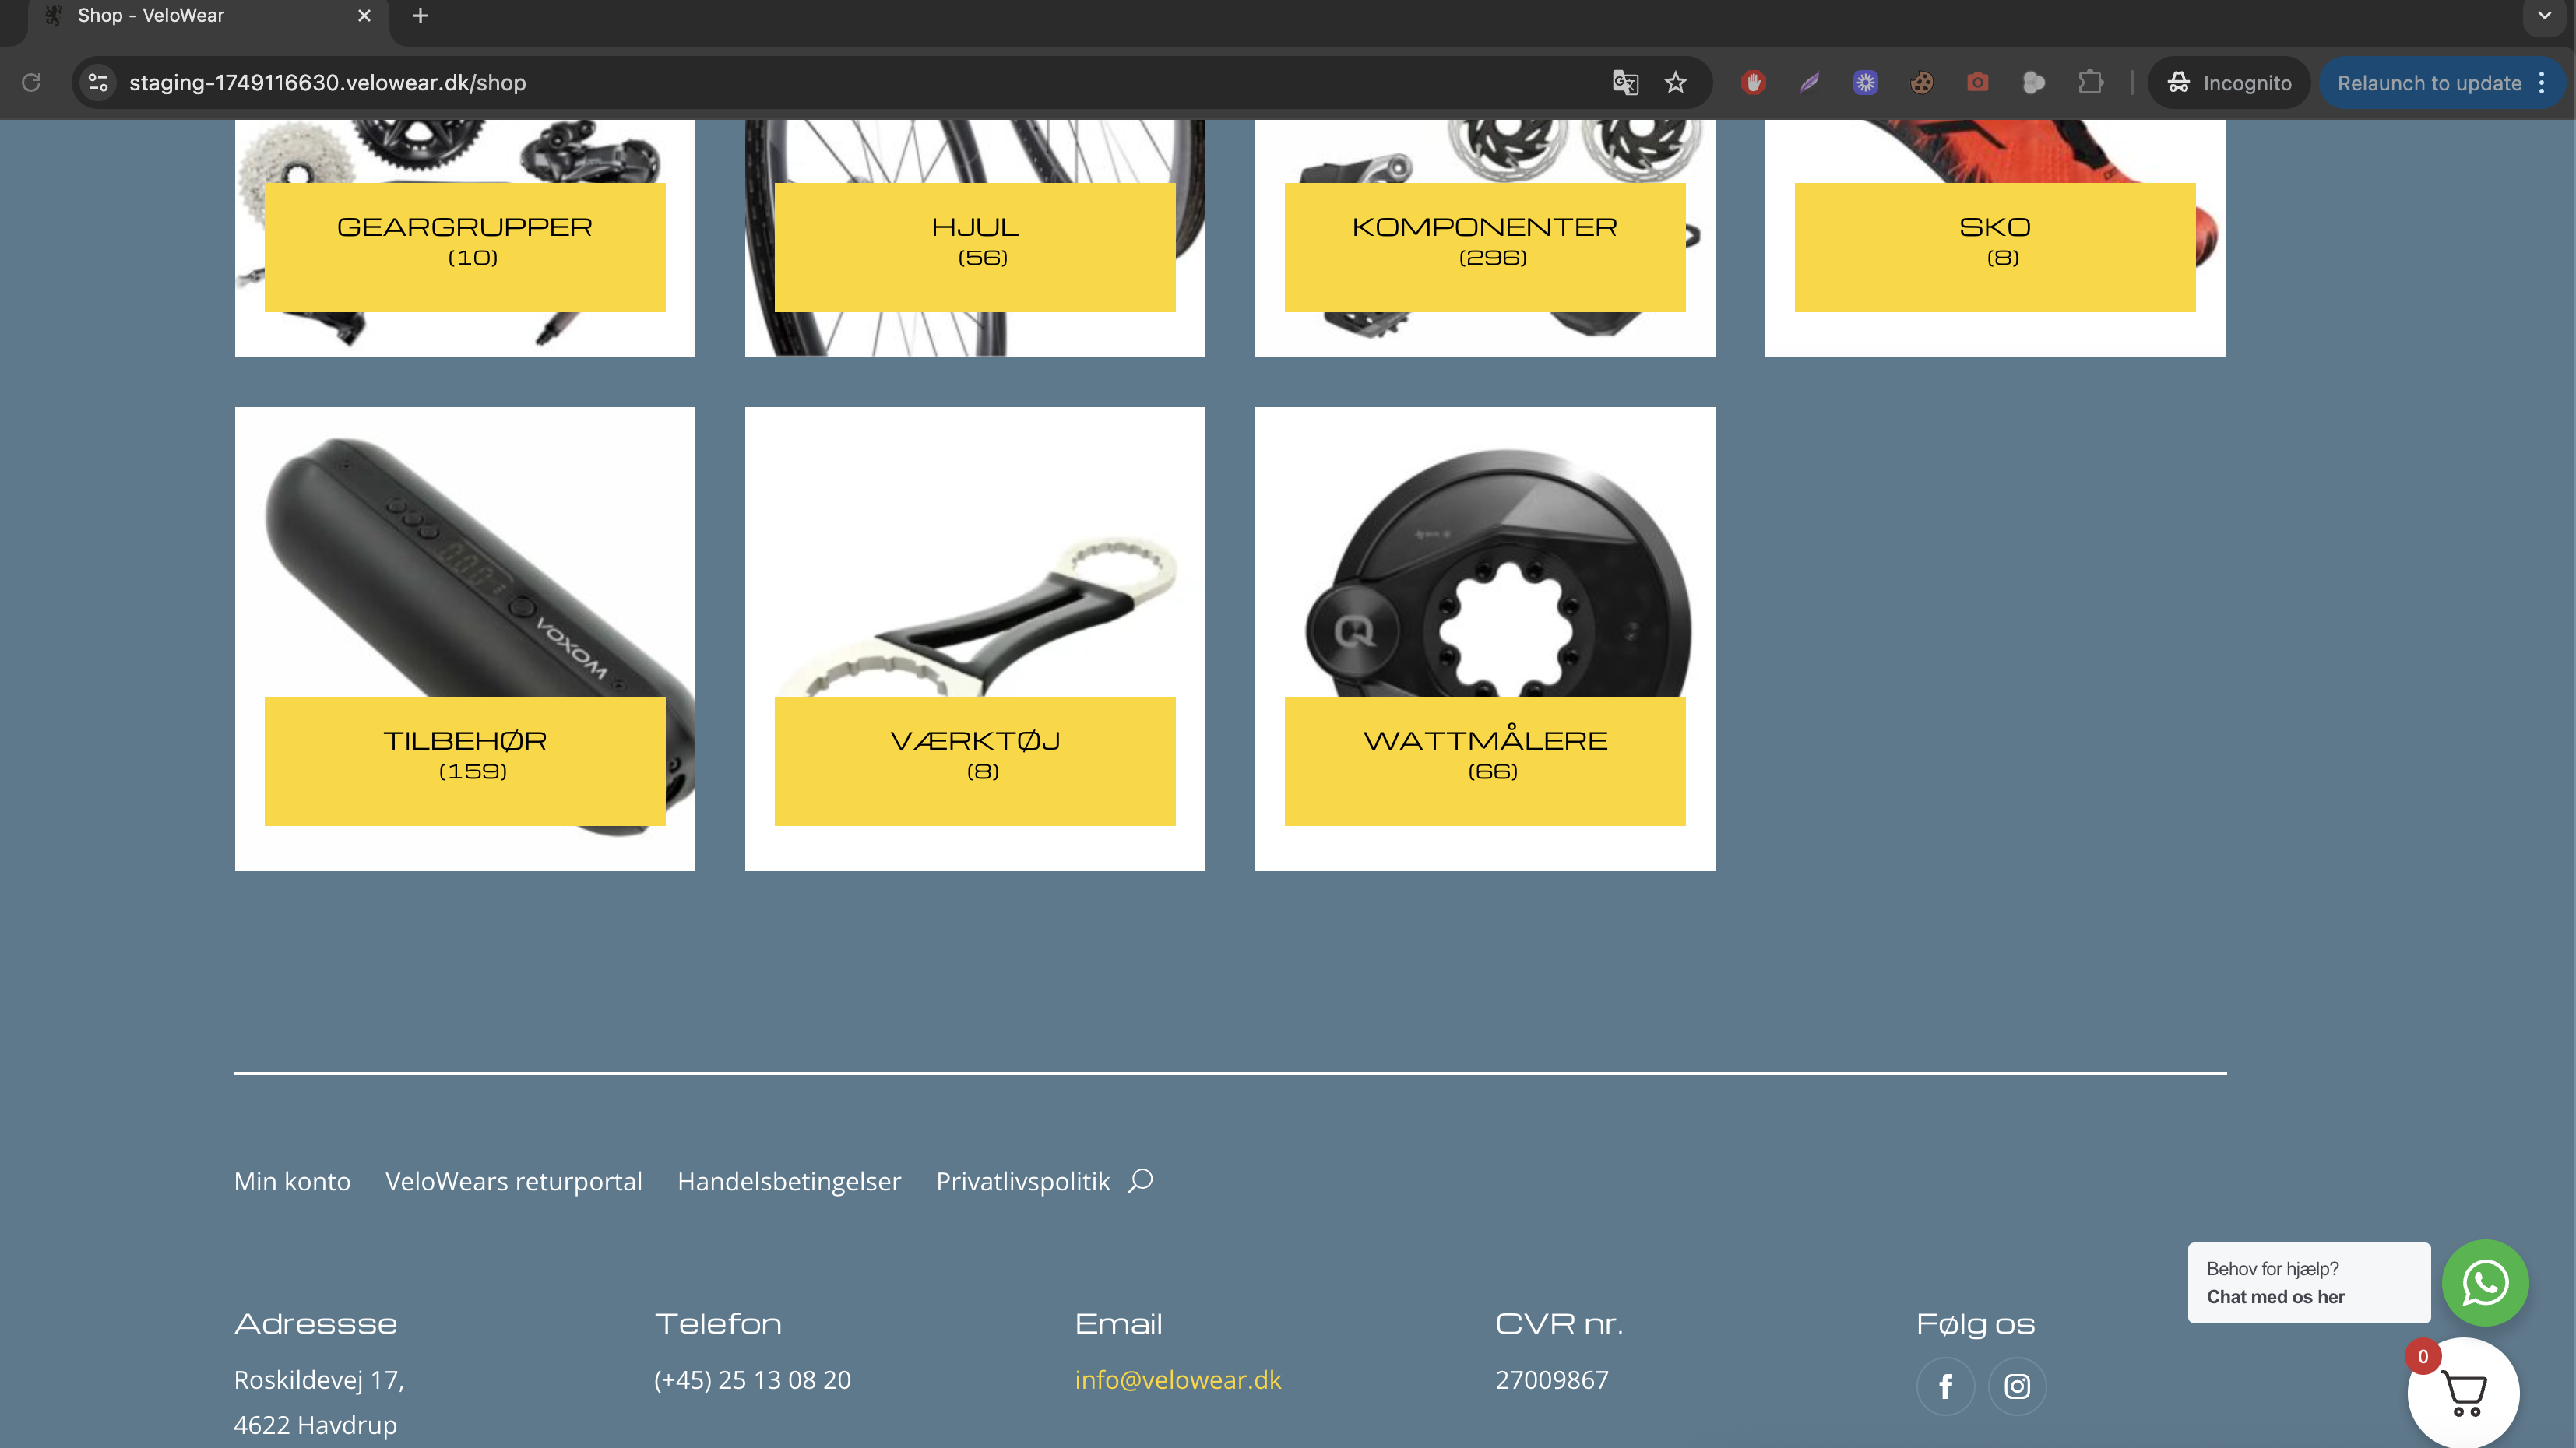Open Chrome's three-dot menu

(2542, 82)
